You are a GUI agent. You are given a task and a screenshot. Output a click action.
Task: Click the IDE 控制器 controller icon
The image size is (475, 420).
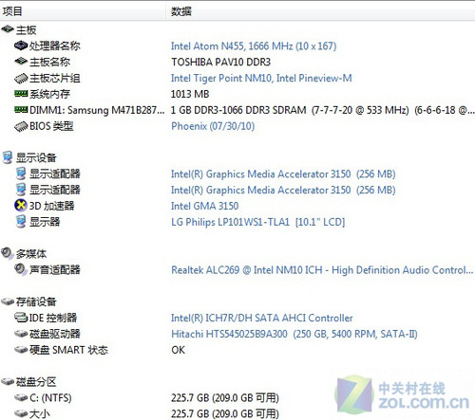click(x=21, y=318)
